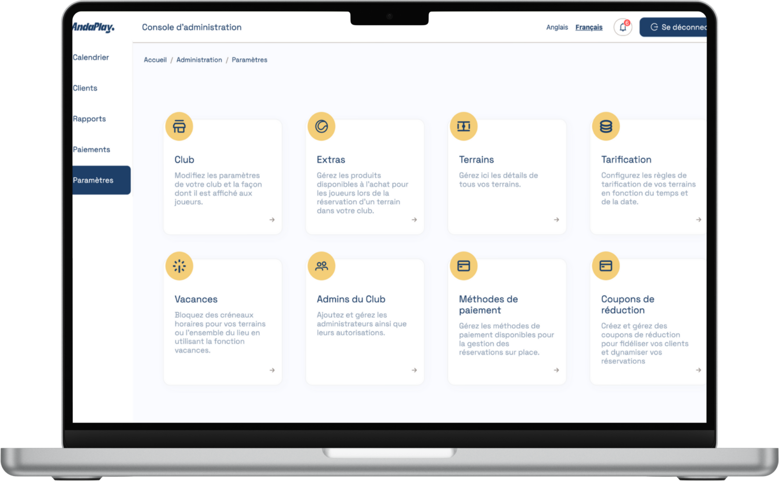Image resolution: width=779 pixels, height=481 pixels.
Task: Click the Admins du Club people icon
Action: click(321, 266)
